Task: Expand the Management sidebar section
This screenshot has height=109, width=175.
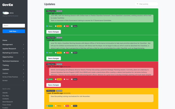Action: pos(14,44)
